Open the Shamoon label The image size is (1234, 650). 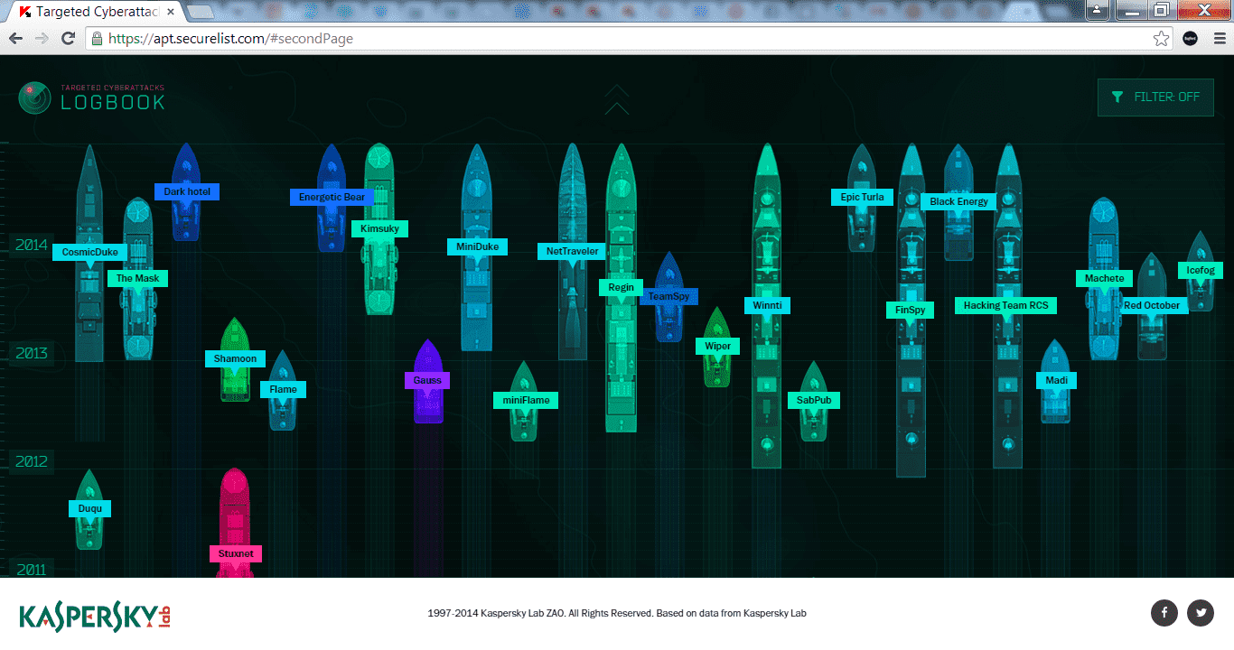coord(235,358)
